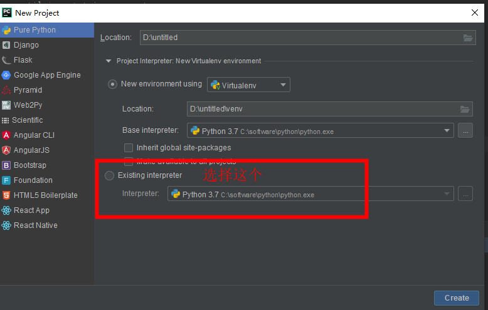Screen dimensions: 488x310
Task: Browse folder for venv Location
Action: coord(465,109)
